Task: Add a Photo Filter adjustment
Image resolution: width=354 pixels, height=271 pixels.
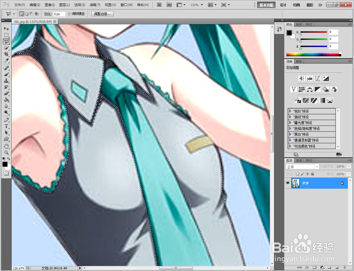Action: point(326,89)
